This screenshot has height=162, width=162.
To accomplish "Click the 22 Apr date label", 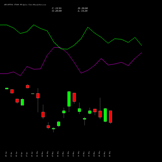I will pos(16,154).
